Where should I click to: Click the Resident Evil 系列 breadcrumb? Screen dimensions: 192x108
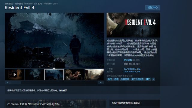33,4
